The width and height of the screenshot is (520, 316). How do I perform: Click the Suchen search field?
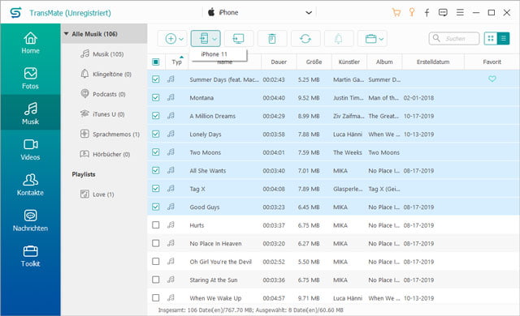coord(454,39)
